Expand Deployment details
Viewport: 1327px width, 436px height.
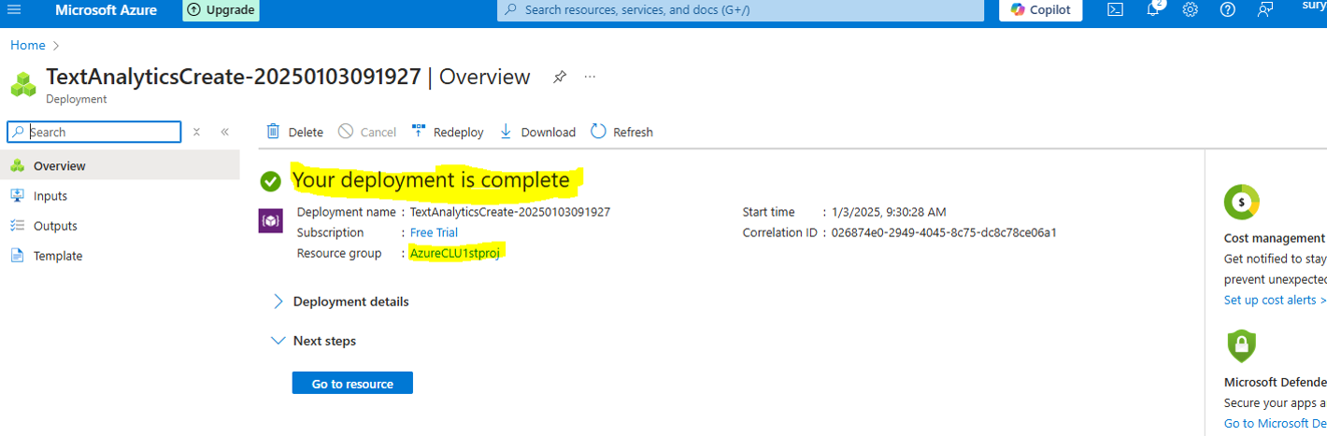click(340, 302)
